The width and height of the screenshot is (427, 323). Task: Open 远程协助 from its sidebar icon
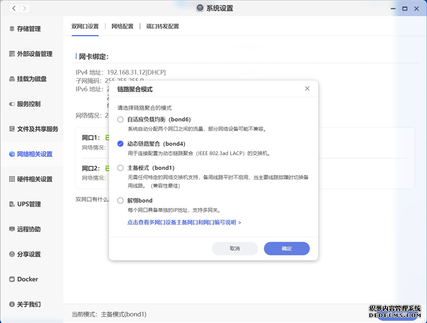pyautogui.click(x=12, y=229)
